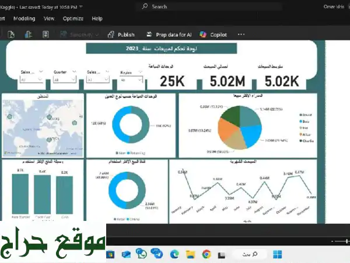Screen dimensions: 350x263
Task: Open the Modeling ribbon tab
Action: 24,18
